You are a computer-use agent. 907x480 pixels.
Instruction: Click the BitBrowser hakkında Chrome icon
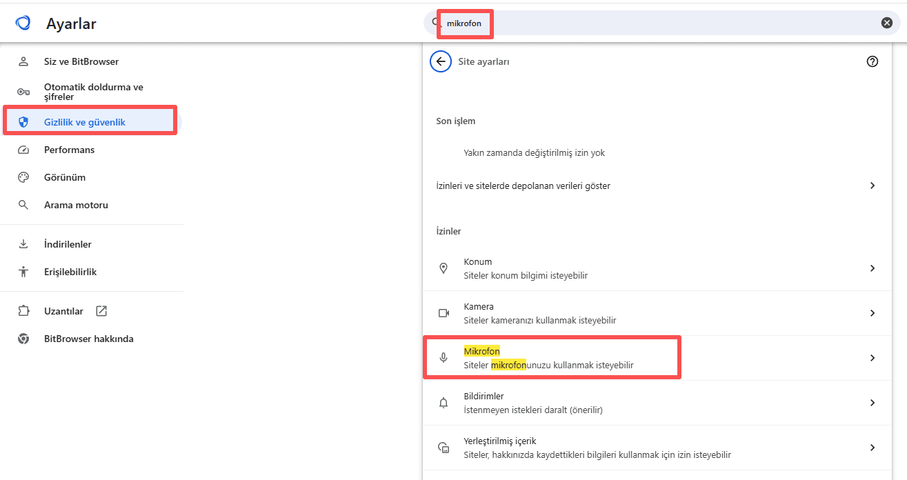coord(23,339)
